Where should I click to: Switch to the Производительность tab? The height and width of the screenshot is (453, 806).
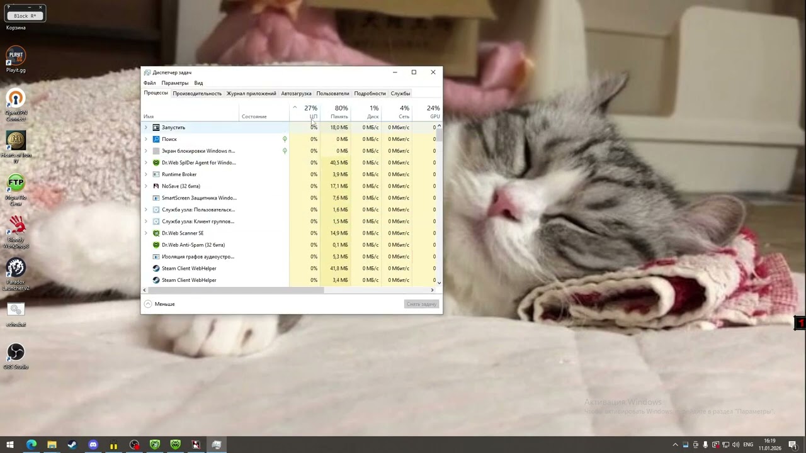[x=197, y=94]
